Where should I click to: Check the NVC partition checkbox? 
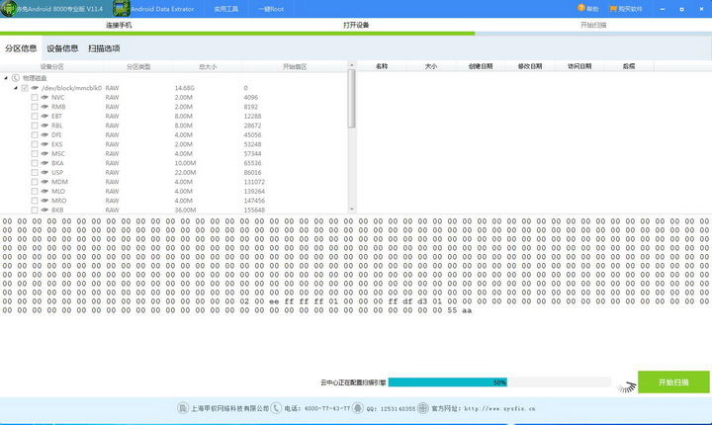(35, 97)
